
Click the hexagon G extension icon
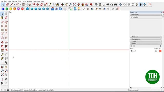coord(32,9)
